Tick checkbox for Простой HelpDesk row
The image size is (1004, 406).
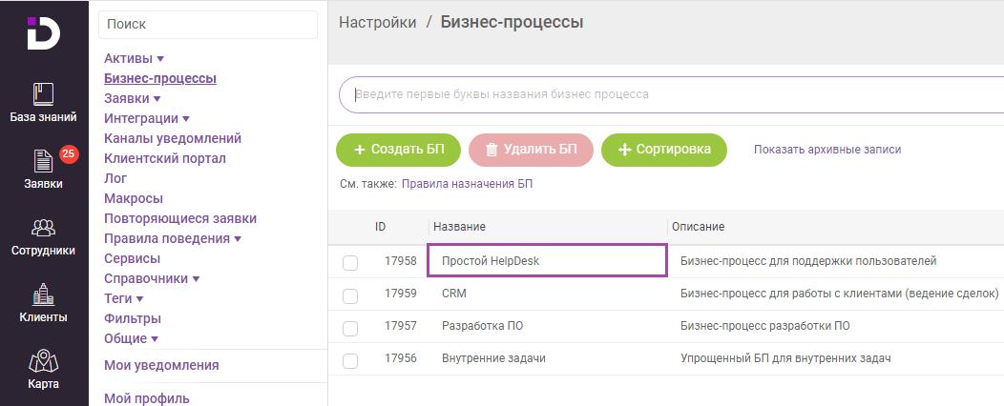pyautogui.click(x=350, y=262)
